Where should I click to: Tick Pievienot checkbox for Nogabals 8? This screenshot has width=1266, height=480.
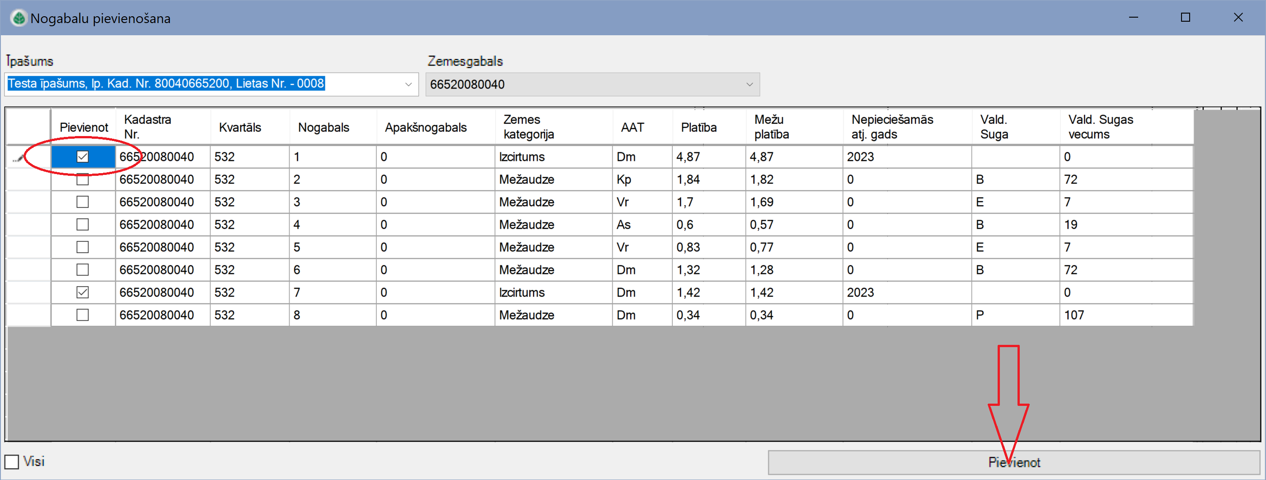point(83,315)
